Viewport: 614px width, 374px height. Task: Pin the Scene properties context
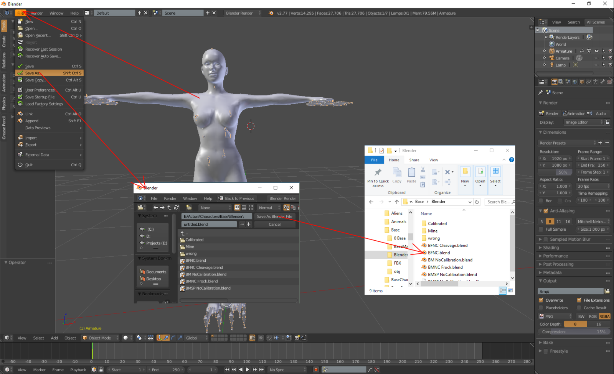(541, 93)
